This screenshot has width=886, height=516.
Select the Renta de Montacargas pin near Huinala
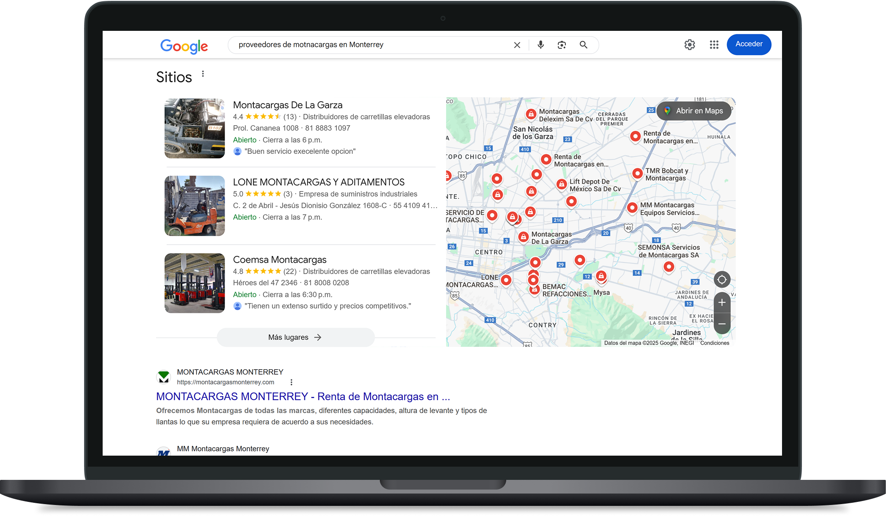point(635,137)
